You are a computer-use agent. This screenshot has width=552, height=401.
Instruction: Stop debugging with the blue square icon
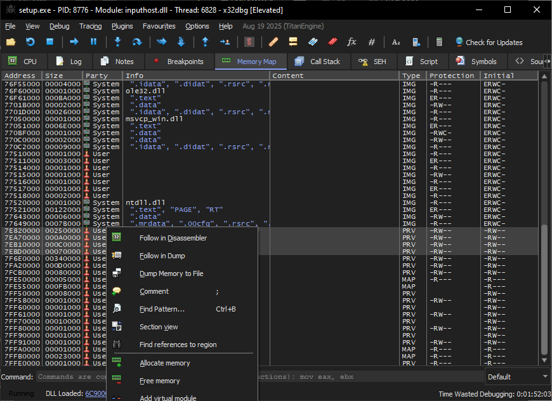[49, 43]
